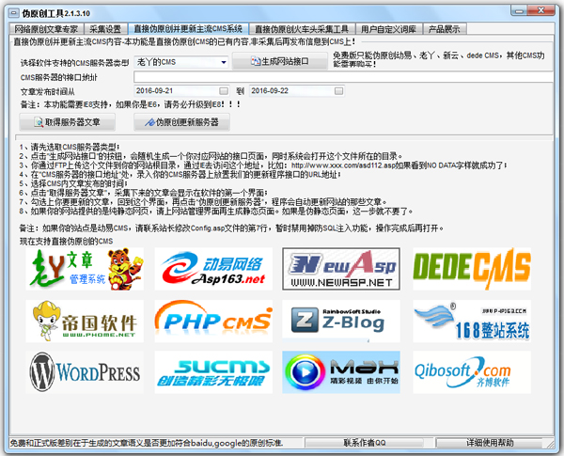Switch to the 采集设置 tab
Image resolution: width=564 pixels, height=456 pixels.
point(105,29)
